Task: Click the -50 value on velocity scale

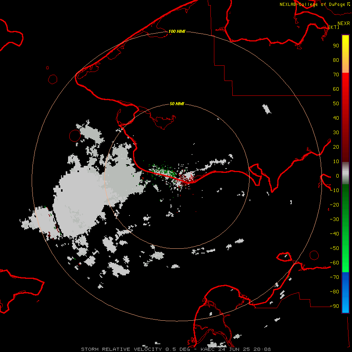Action: click(x=334, y=248)
